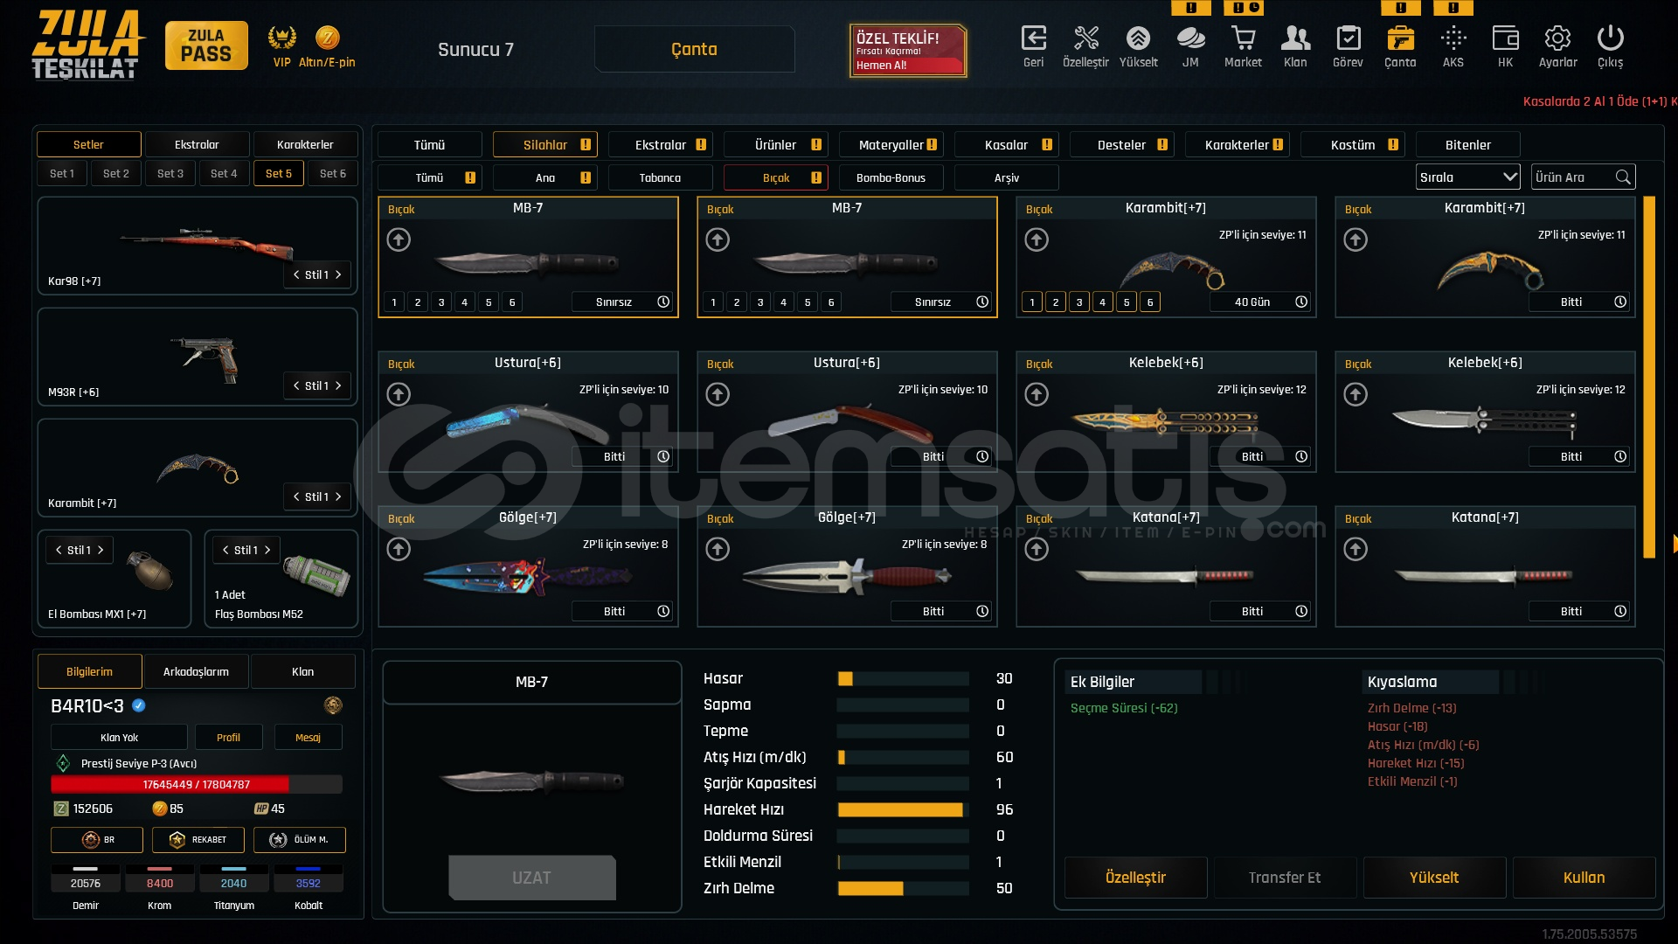Viewport: 1678px width, 944px height.
Task: Toggle slot 1 on first MB-7 card
Action: [x=394, y=302]
